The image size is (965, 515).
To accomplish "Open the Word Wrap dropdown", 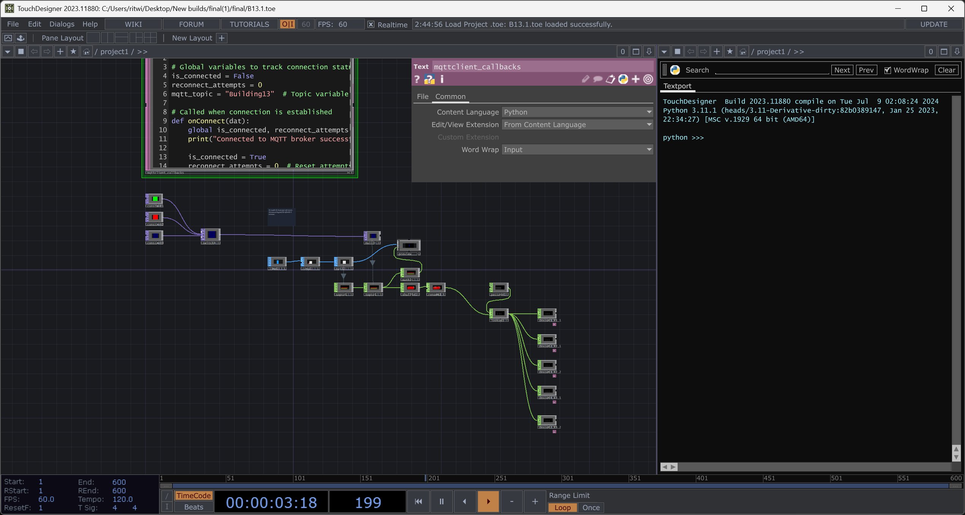I will [x=577, y=150].
